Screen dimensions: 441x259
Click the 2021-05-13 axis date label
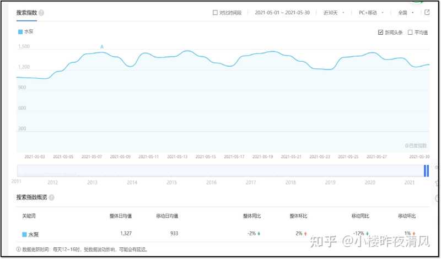177,157
